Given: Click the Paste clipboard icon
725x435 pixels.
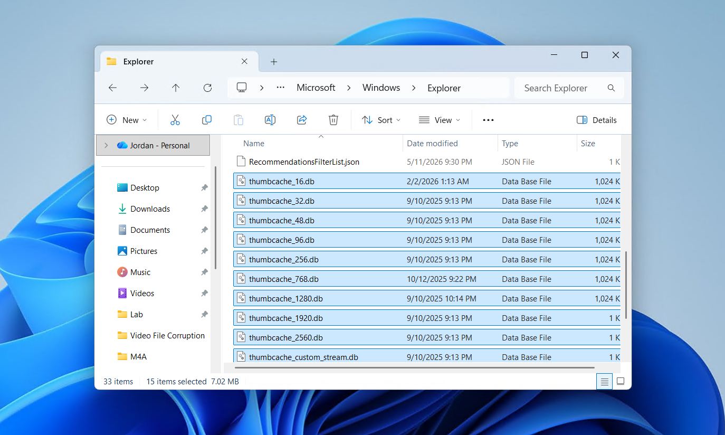Looking at the screenshot, I should [x=239, y=120].
